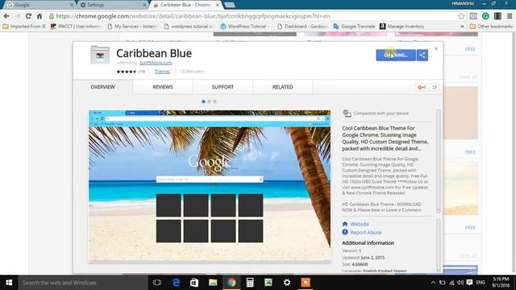Open Imported From IE bookmarks folder
Screen dimensions: 516x290
(24, 27)
